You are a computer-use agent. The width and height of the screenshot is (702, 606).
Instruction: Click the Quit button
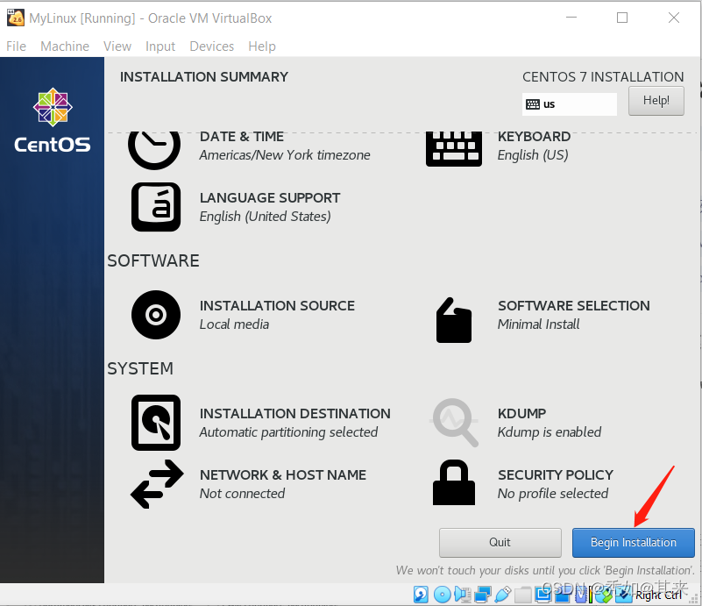pyautogui.click(x=500, y=542)
